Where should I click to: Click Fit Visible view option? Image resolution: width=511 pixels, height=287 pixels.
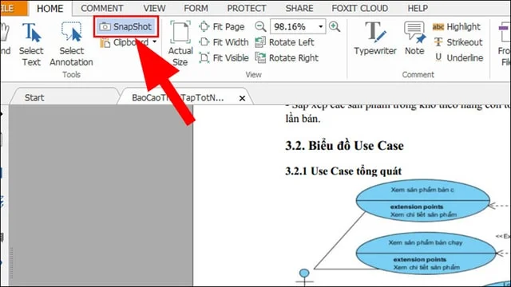tap(224, 58)
